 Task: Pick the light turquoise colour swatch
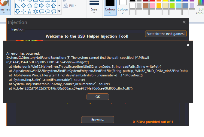pos(179,6)
